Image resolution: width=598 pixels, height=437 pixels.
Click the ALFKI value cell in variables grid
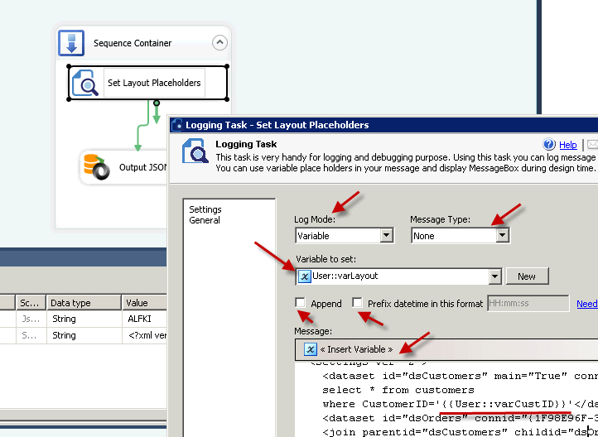pos(139,319)
